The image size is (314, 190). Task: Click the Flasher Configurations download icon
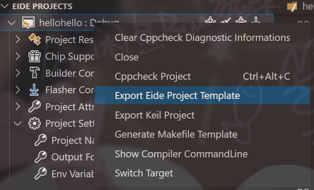click(35, 90)
